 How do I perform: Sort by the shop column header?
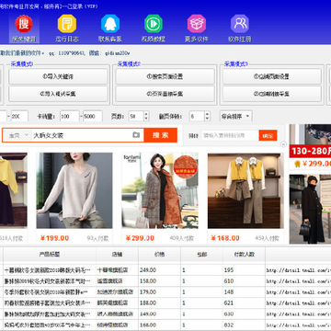point(117,254)
